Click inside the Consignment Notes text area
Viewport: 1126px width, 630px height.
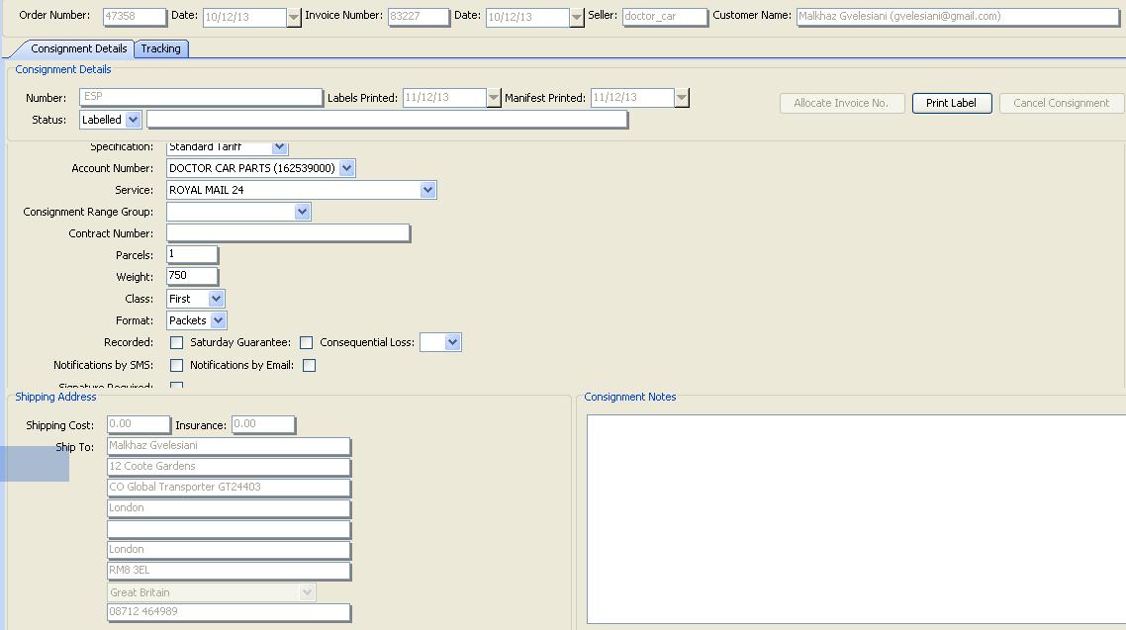click(856, 519)
